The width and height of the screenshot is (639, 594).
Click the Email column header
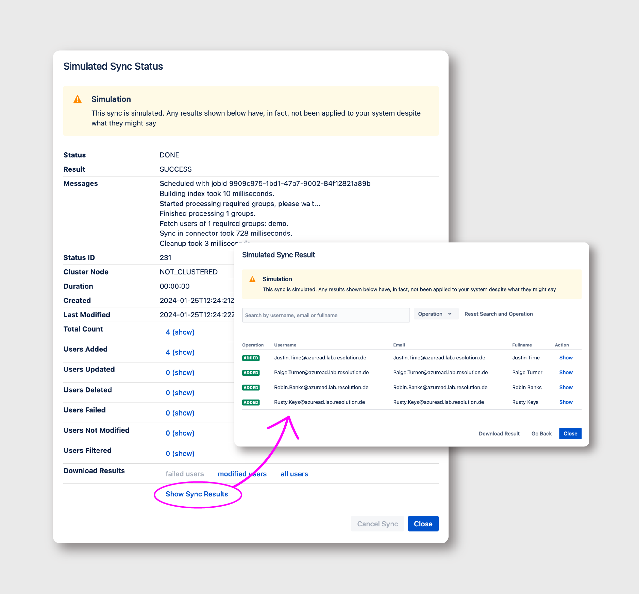399,345
